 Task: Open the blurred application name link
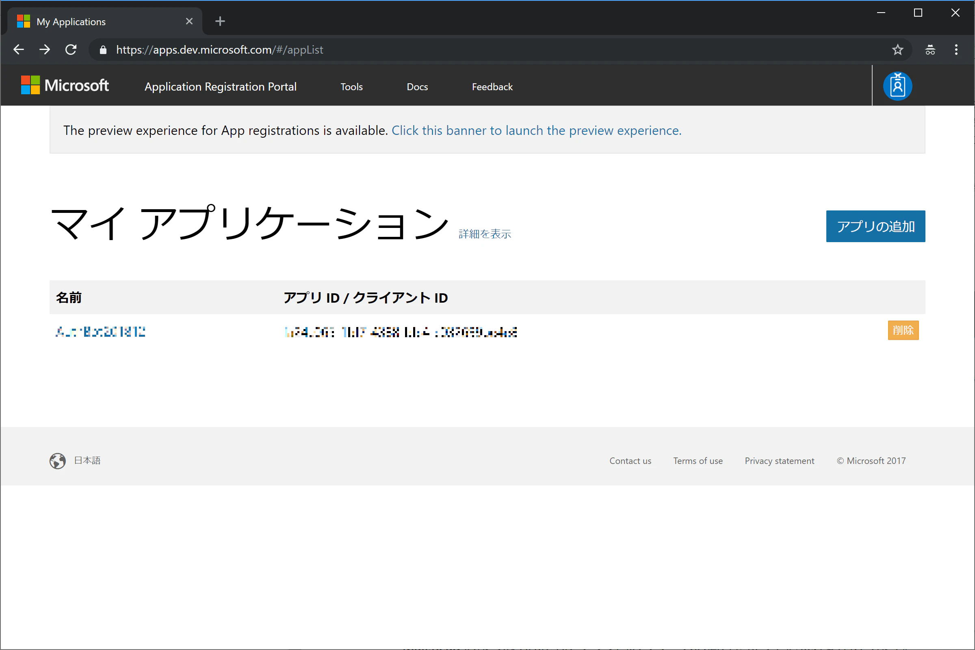pyautogui.click(x=100, y=331)
